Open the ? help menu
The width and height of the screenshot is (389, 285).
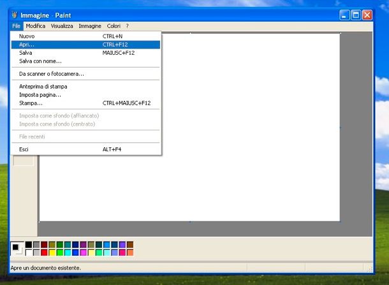(x=128, y=26)
